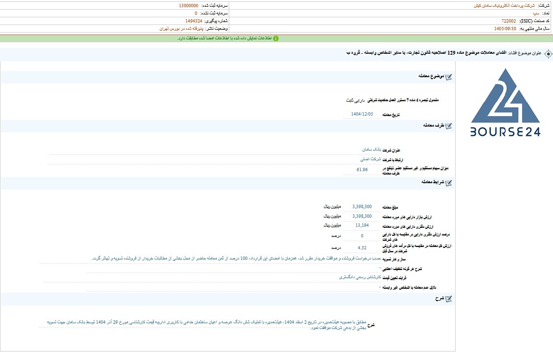The image size is (553, 352).
Task: Select fiscal year end date 1405/09/30
Action: tap(505, 29)
